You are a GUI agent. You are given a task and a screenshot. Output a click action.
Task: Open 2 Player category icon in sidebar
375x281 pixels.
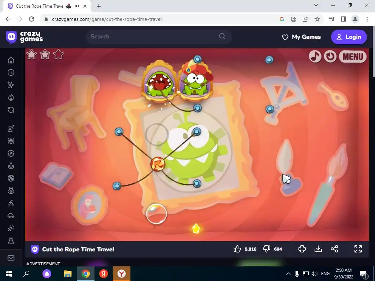tap(11, 128)
